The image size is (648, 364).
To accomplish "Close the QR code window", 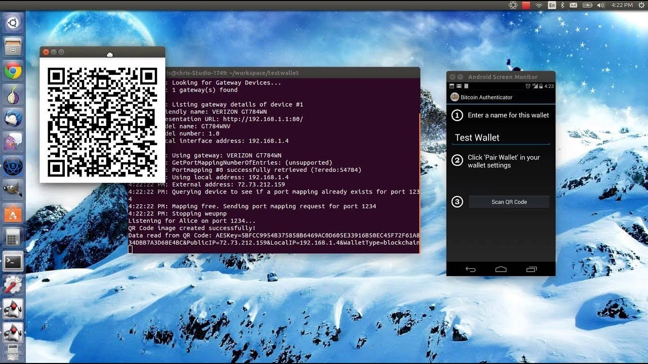I will pyautogui.click(x=46, y=52).
